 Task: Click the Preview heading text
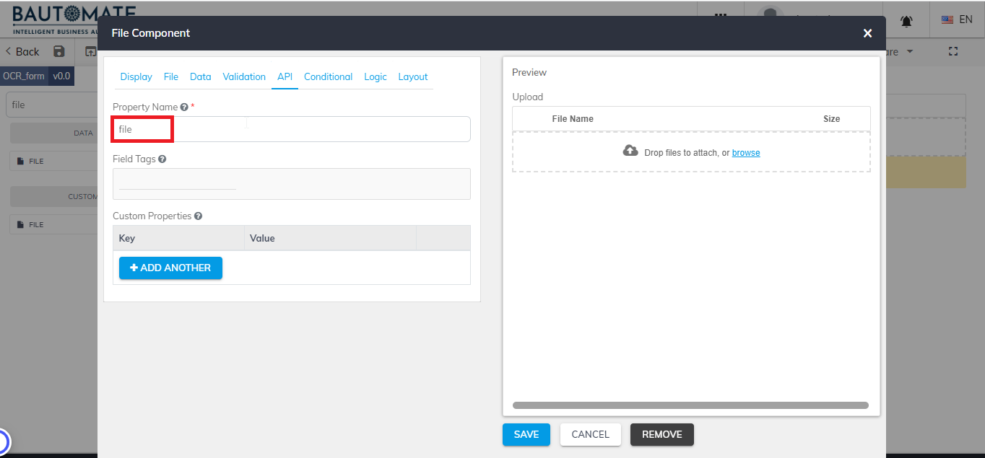[529, 72]
